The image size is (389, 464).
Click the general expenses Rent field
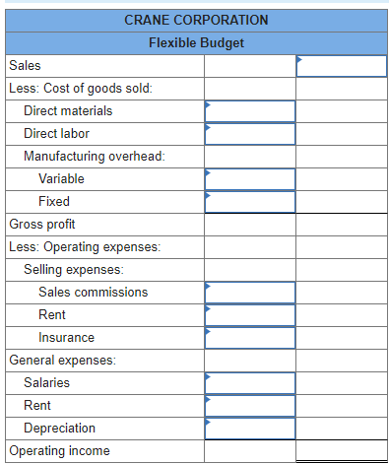pyautogui.click(x=250, y=406)
